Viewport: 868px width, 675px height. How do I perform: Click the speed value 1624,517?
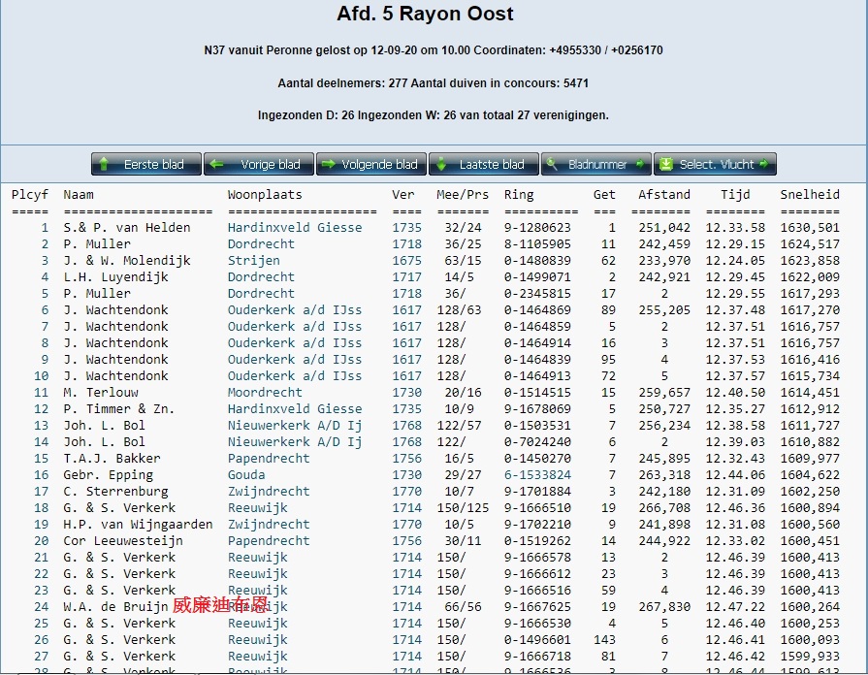coord(810,244)
